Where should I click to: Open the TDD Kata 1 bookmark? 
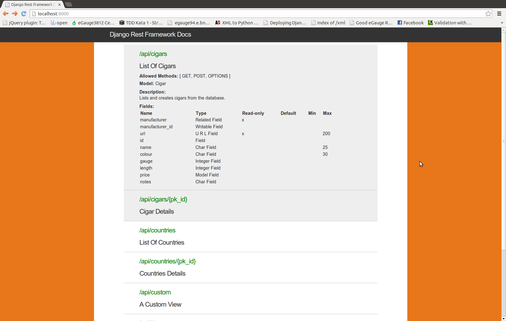pos(141,23)
